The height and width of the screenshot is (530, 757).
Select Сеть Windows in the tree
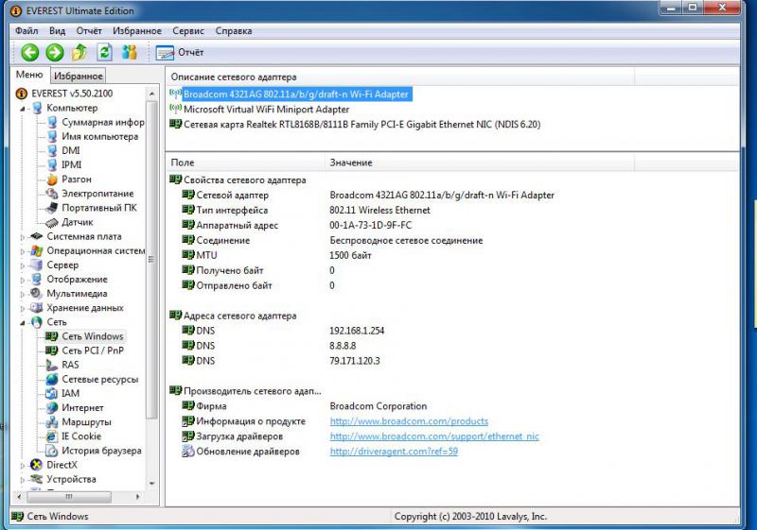tap(92, 336)
